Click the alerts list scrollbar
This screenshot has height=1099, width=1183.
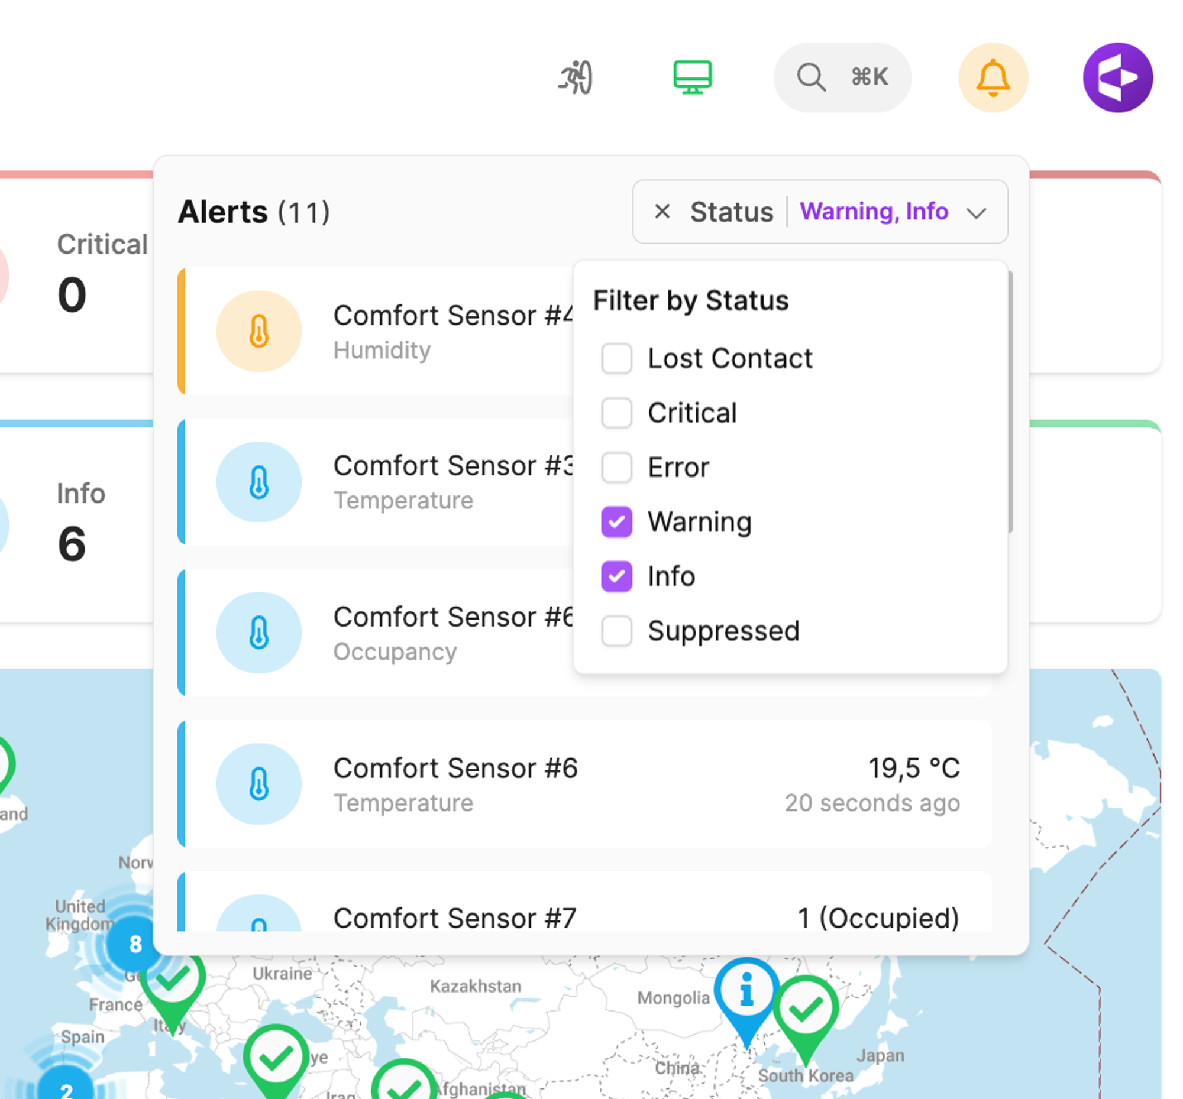pyautogui.click(x=1010, y=402)
